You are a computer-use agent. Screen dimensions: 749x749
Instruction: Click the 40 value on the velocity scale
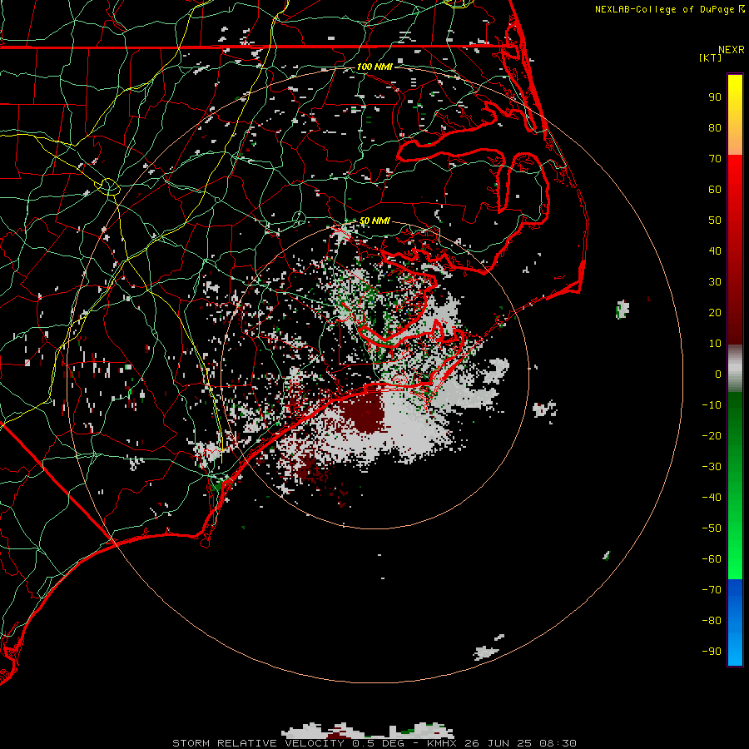click(x=715, y=250)
